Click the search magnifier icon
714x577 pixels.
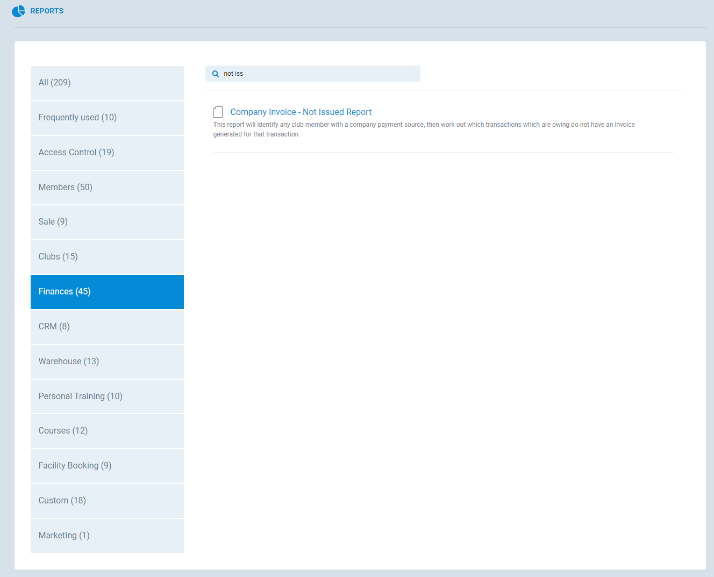216,74
